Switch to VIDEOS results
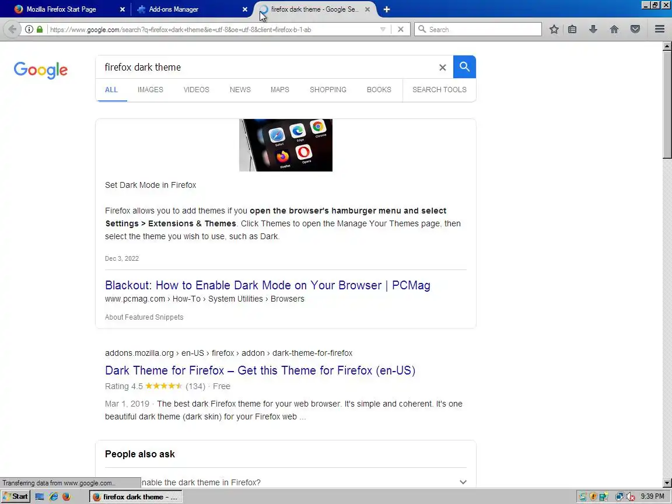 coord(196,90)
